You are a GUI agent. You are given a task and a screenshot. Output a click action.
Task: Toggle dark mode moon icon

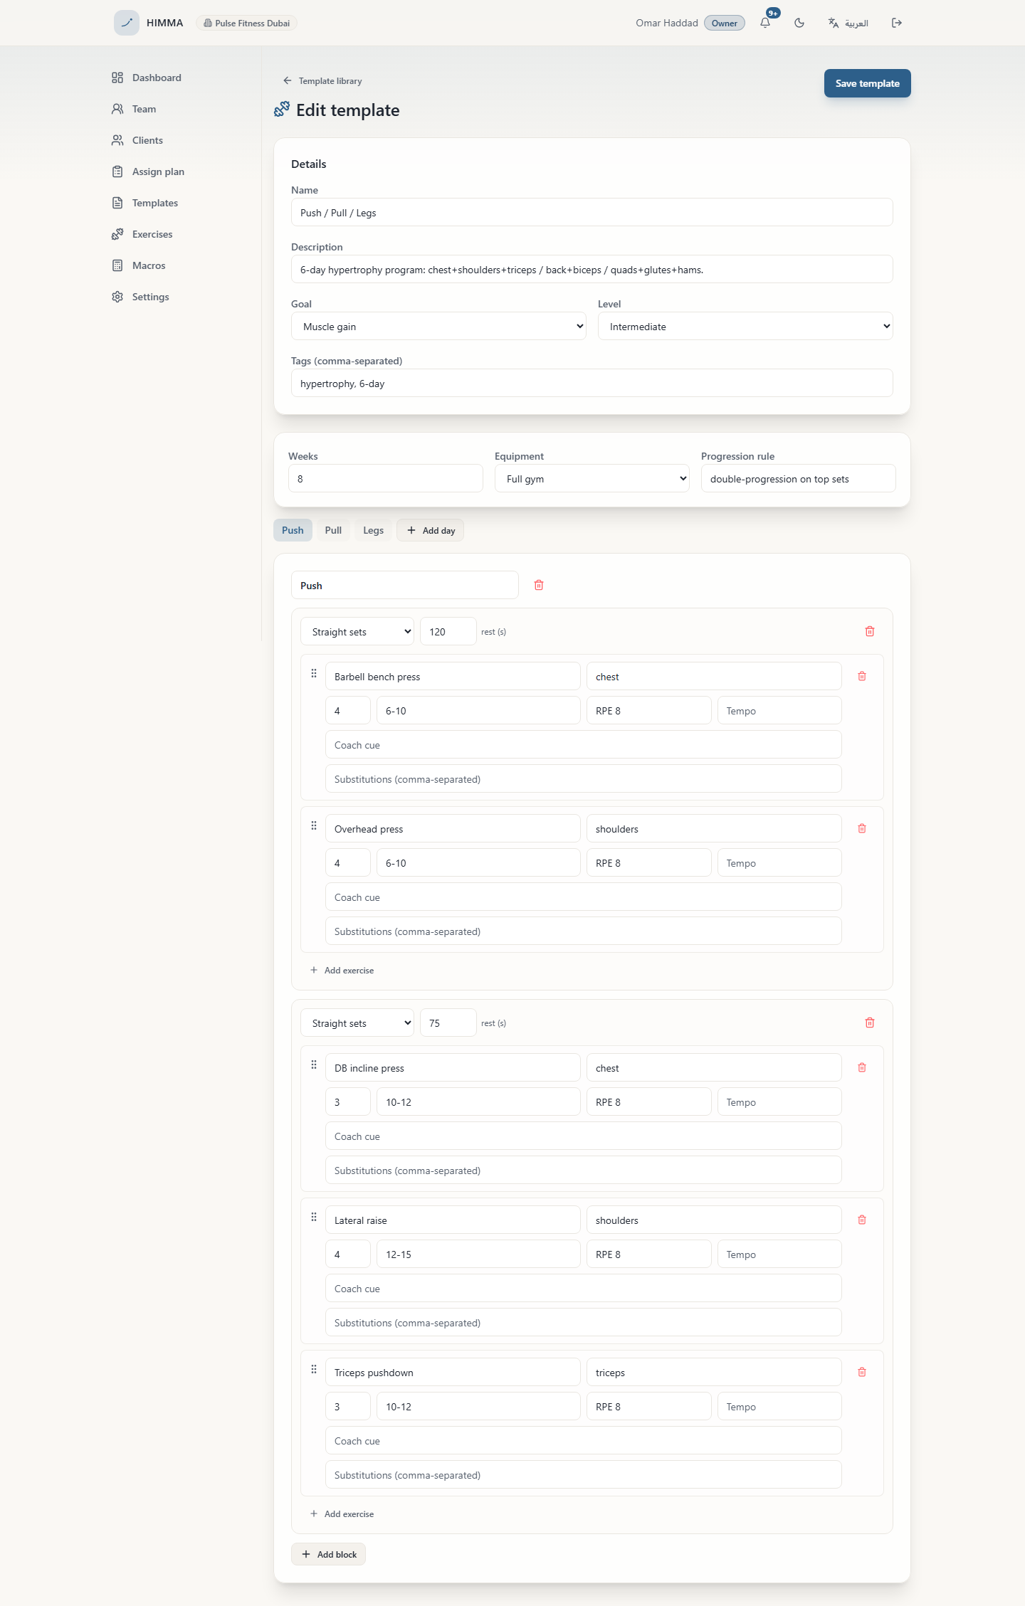799,23
